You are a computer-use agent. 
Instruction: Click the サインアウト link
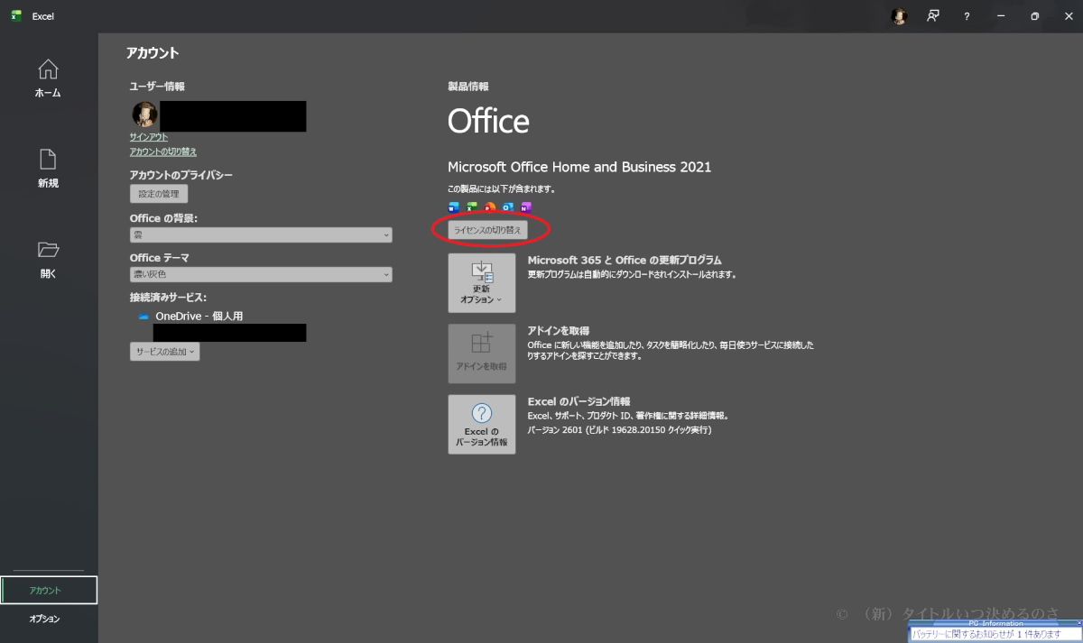click(x=149, y=137)
